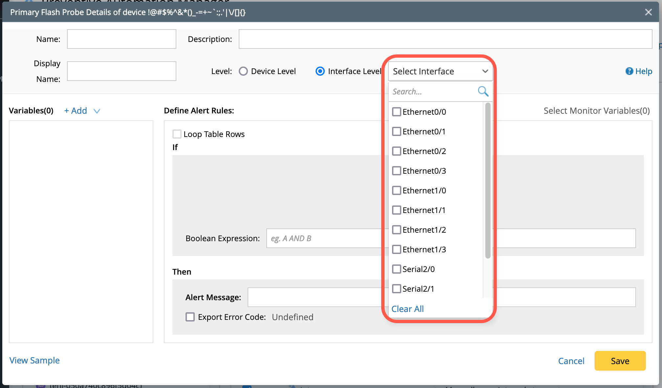
Task: Click the interface list scrollbar
Action: (488, 180)
